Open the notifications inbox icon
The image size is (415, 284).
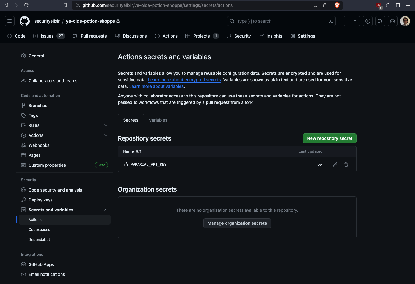point(392,21)
